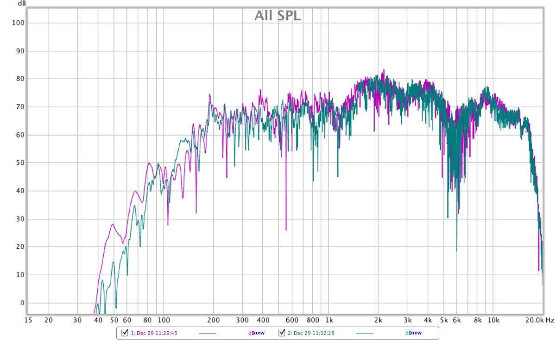Uncheck the measurement 1 trace checkbox

click(124, 333)
